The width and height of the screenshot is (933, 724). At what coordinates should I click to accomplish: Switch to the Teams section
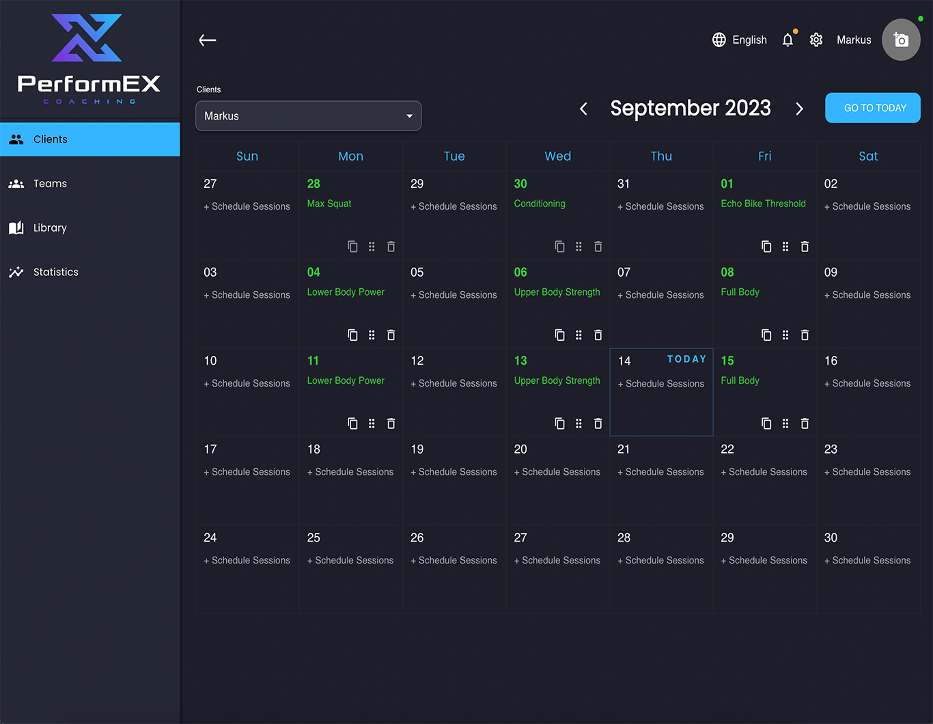[50, 183]
